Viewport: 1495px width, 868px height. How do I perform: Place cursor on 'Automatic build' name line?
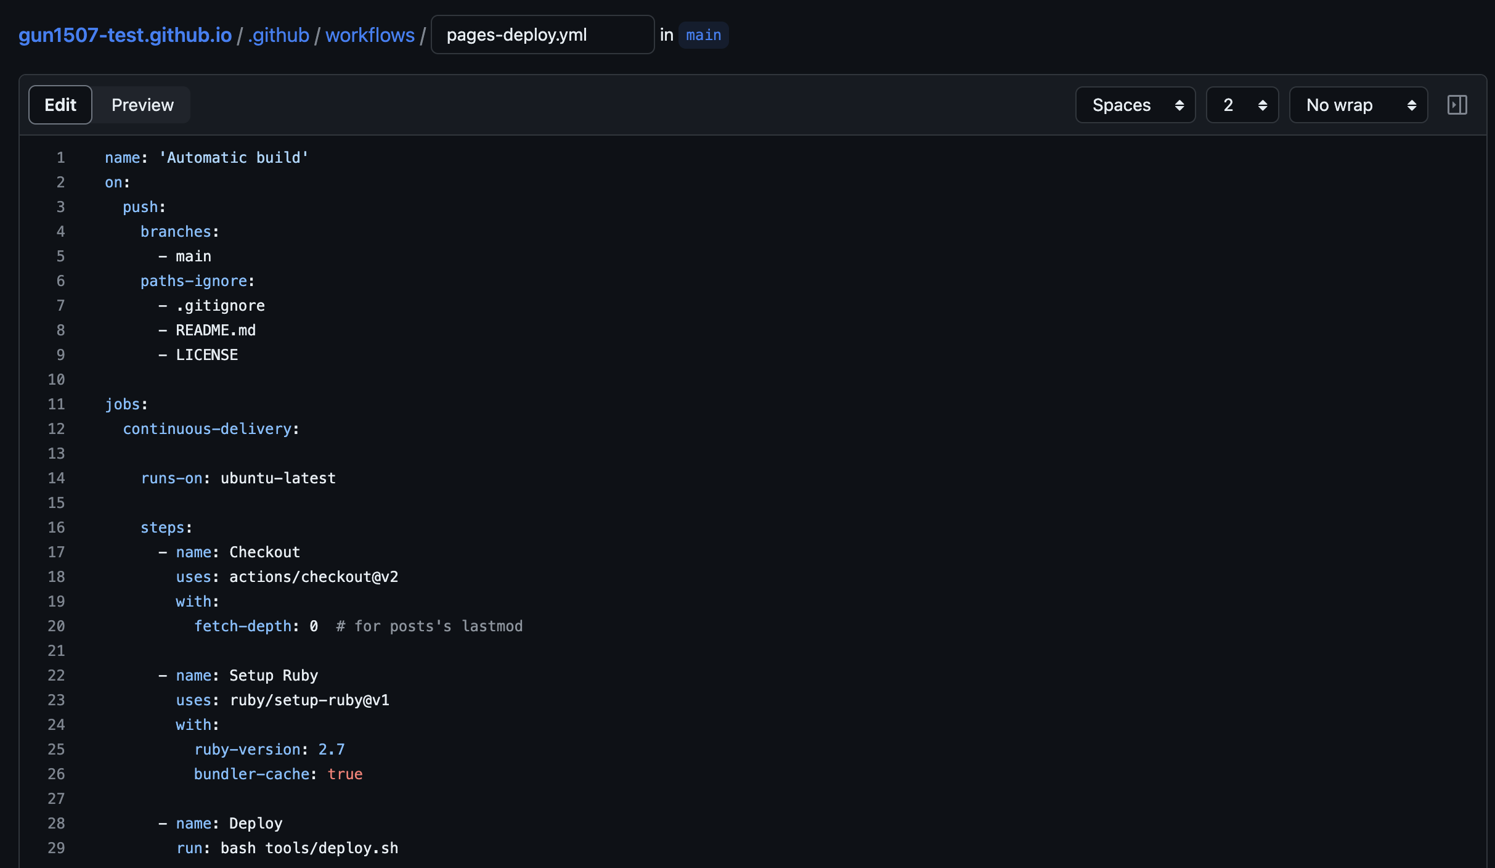[234, 158]
